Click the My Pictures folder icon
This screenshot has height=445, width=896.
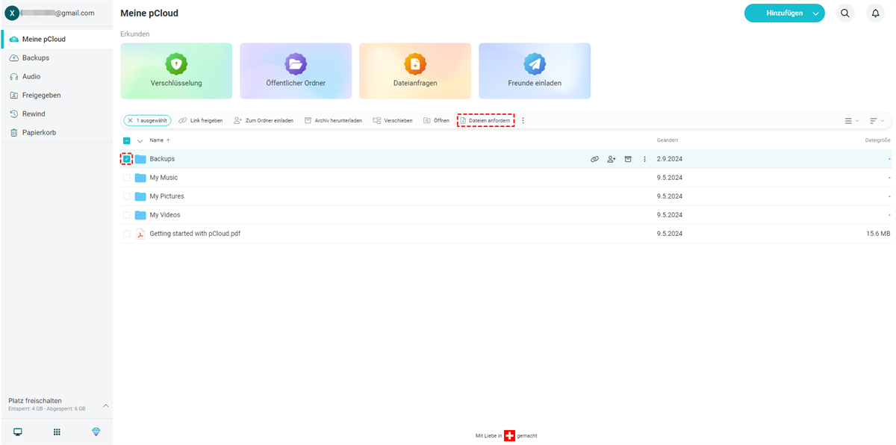click(140, 196)
